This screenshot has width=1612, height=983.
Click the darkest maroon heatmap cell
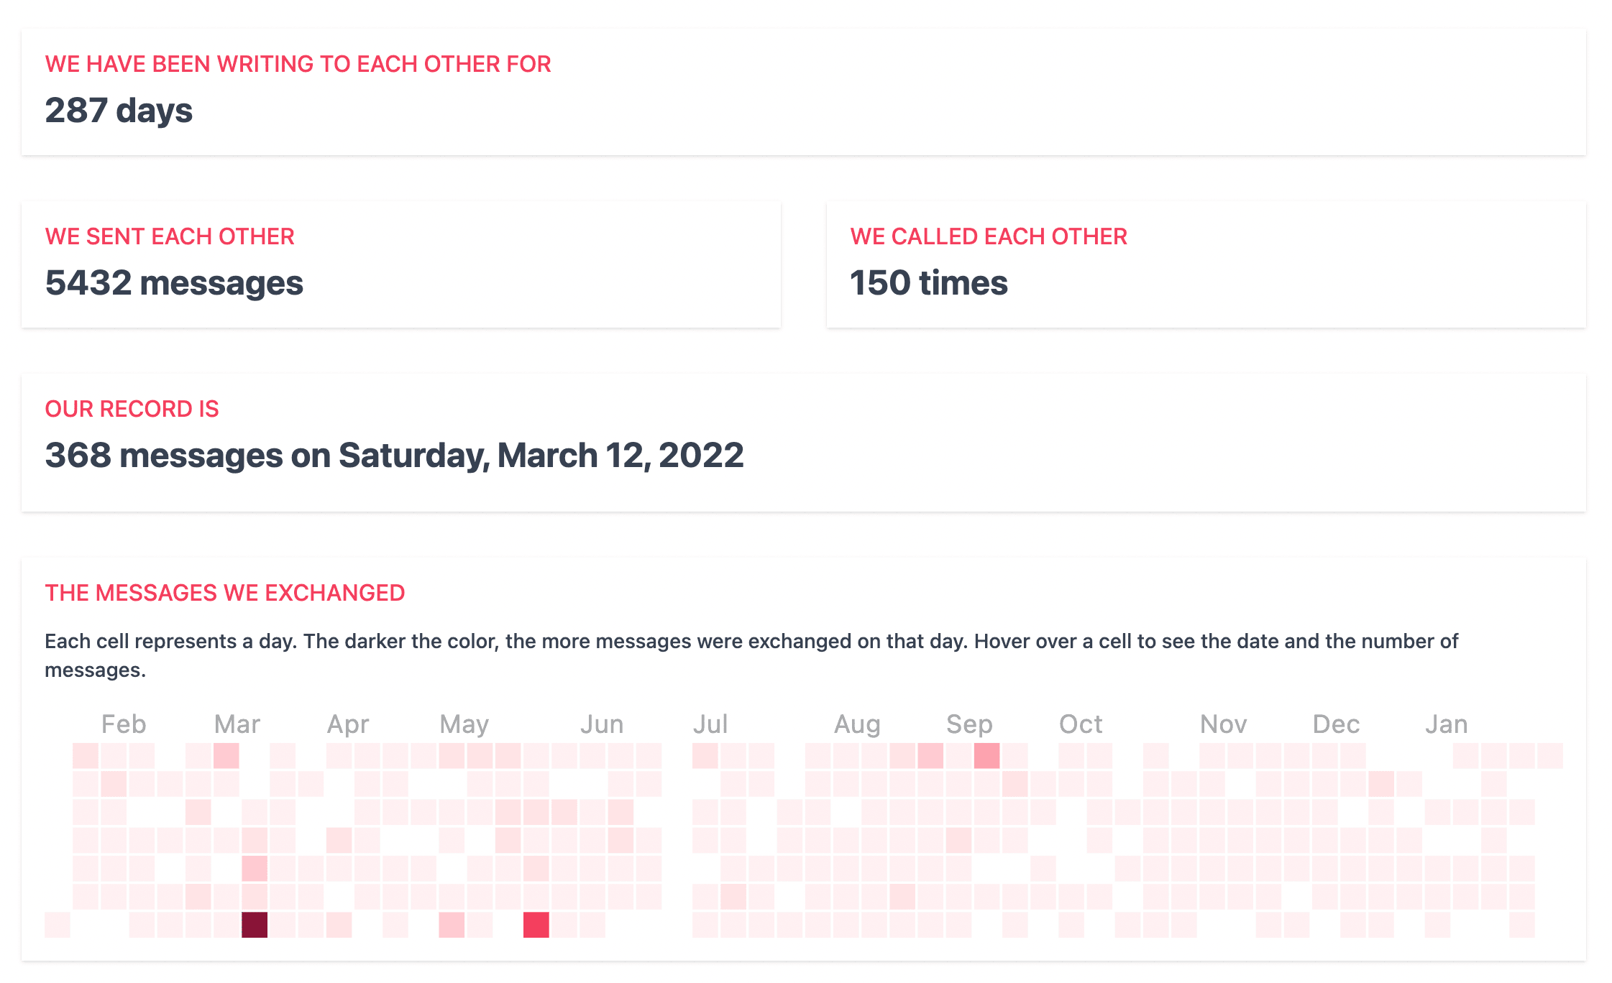pos(255,925)
